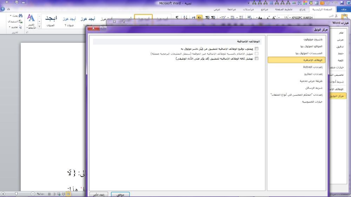
Task: Switch to References (مراجع) tab
Action: 264,9
